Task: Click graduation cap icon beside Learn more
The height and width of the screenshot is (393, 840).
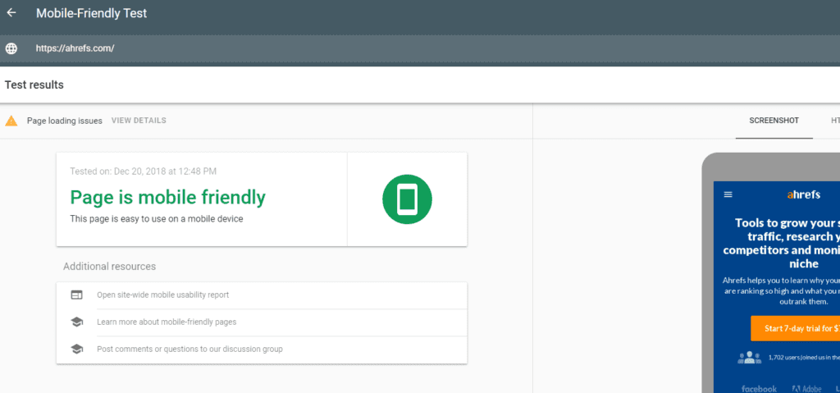Action: tap(76, 322)
